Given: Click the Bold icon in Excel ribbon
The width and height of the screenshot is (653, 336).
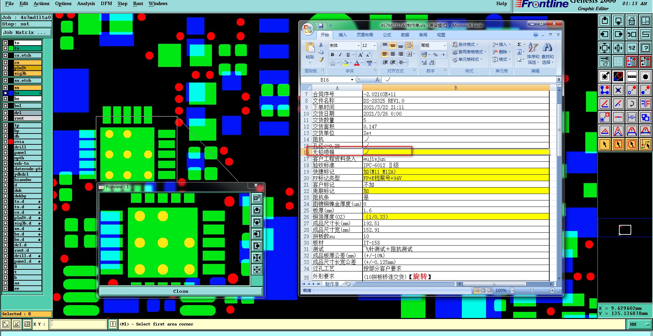Looking at the screenshot, I should click(x=332, y=55).
